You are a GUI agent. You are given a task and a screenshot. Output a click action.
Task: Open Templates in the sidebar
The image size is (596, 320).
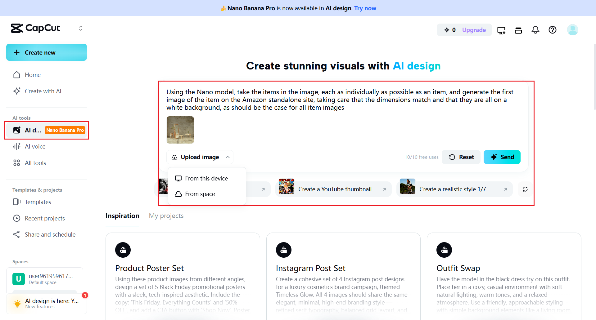point(47,202)
